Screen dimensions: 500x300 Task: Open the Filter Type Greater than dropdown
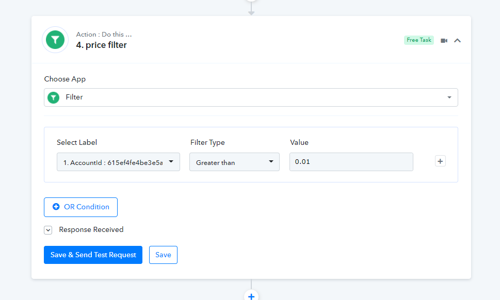234,162
